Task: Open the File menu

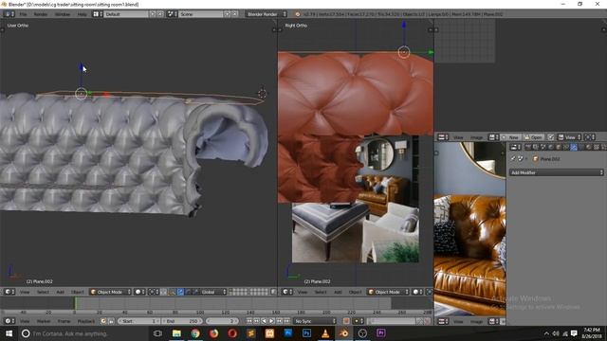Action: click(23, 14)
